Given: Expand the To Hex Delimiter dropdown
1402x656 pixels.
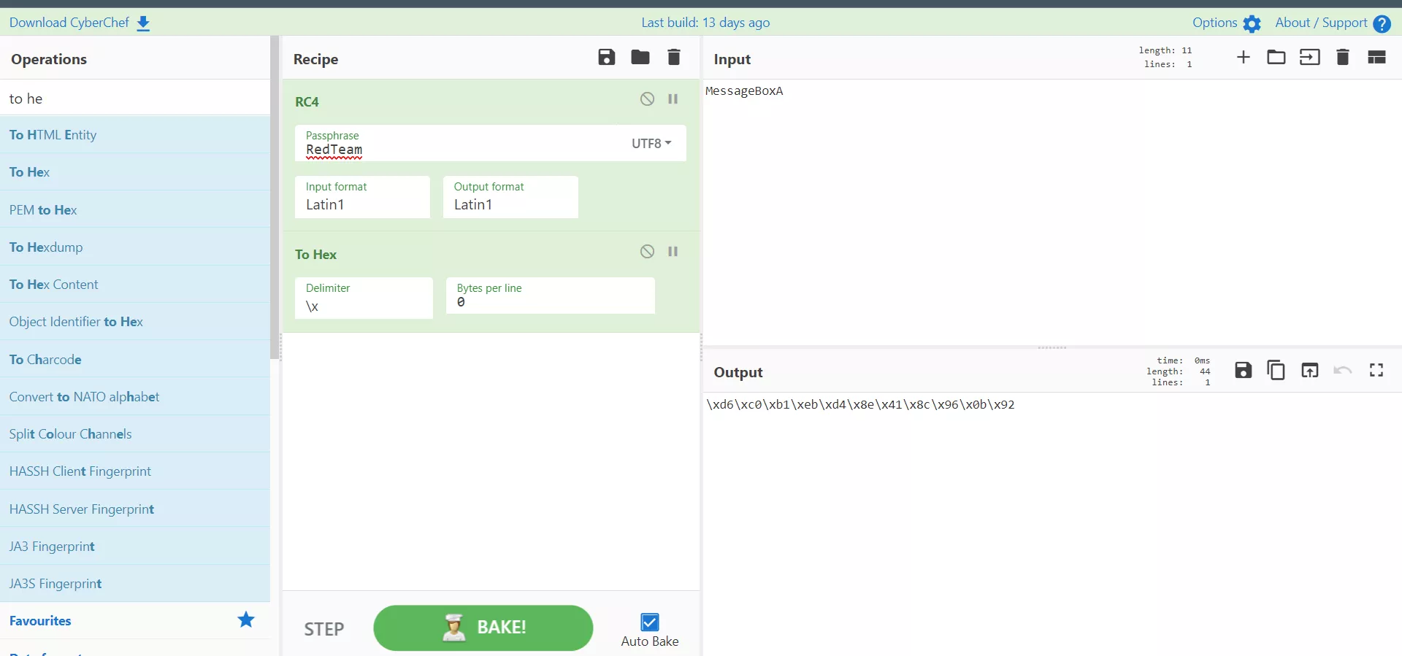Looking at the screenshot, I should [364, 299].
